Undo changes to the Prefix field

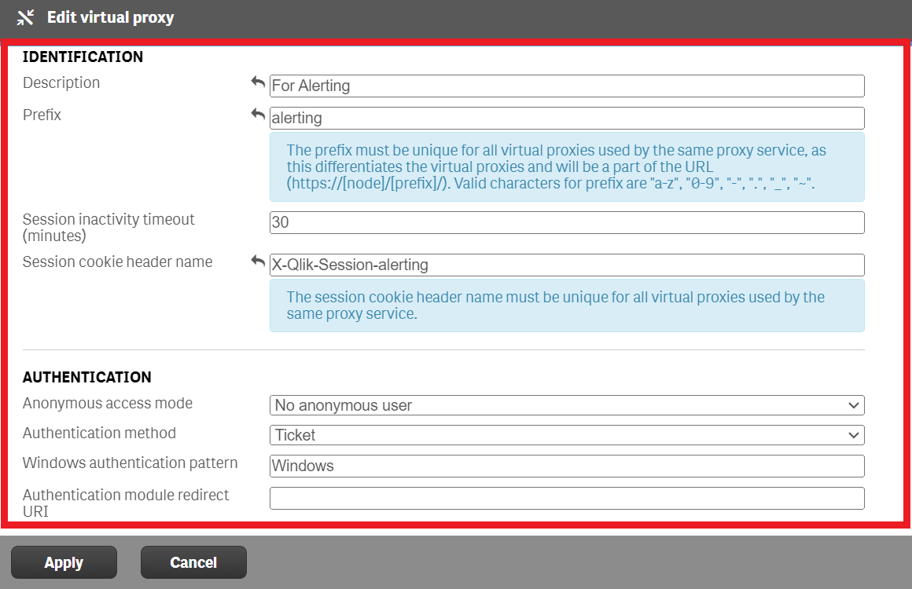click(x=258, y=114)
